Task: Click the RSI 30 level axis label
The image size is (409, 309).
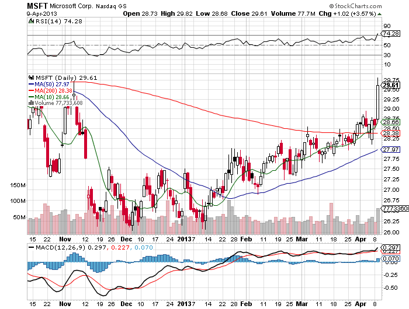Action: (387, 55)
